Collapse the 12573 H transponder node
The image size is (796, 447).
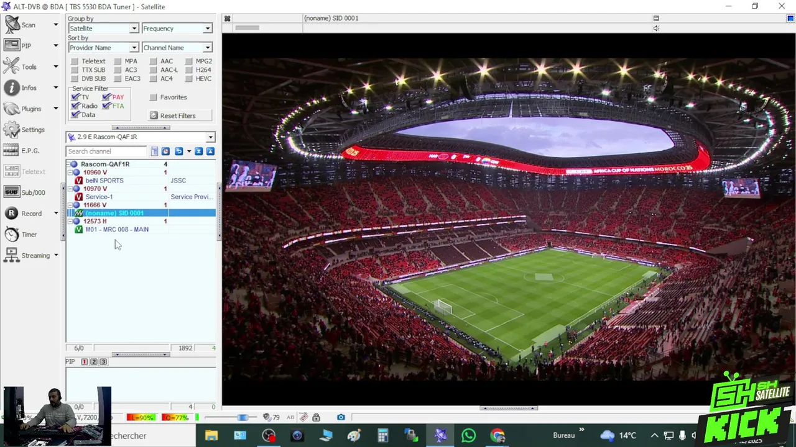pyautogui.click(x=70, y=221)
